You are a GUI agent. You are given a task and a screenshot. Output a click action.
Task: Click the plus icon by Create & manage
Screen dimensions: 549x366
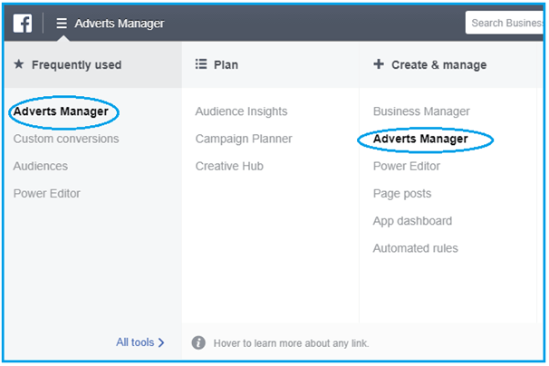379,64
